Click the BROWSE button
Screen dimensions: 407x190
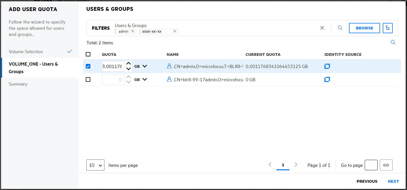tap(364, 28)
